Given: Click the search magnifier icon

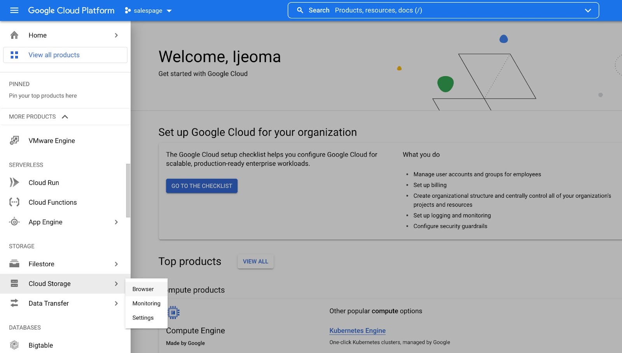Looking at the screenshot, I should pos(300,10).
